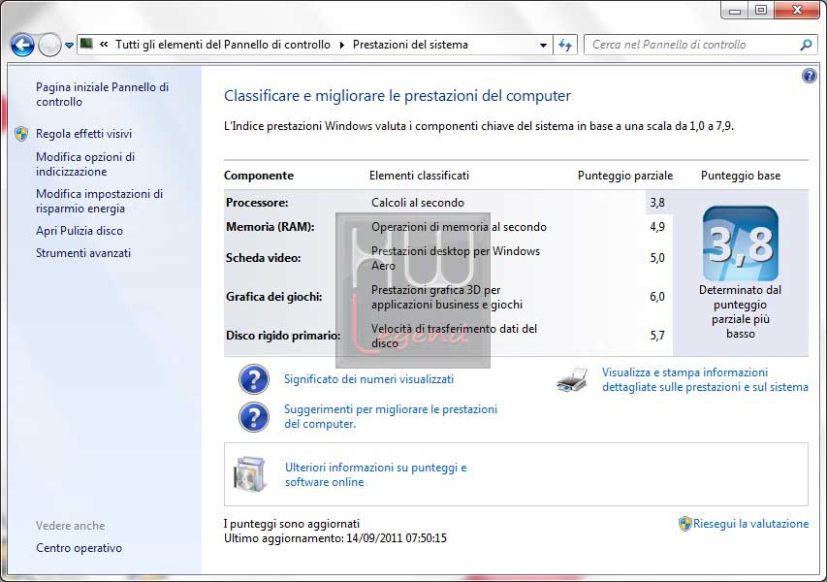Click the greyed Forward navigation button
The width and height of the screenshot is (827, 582).
(x=49, y=46)
